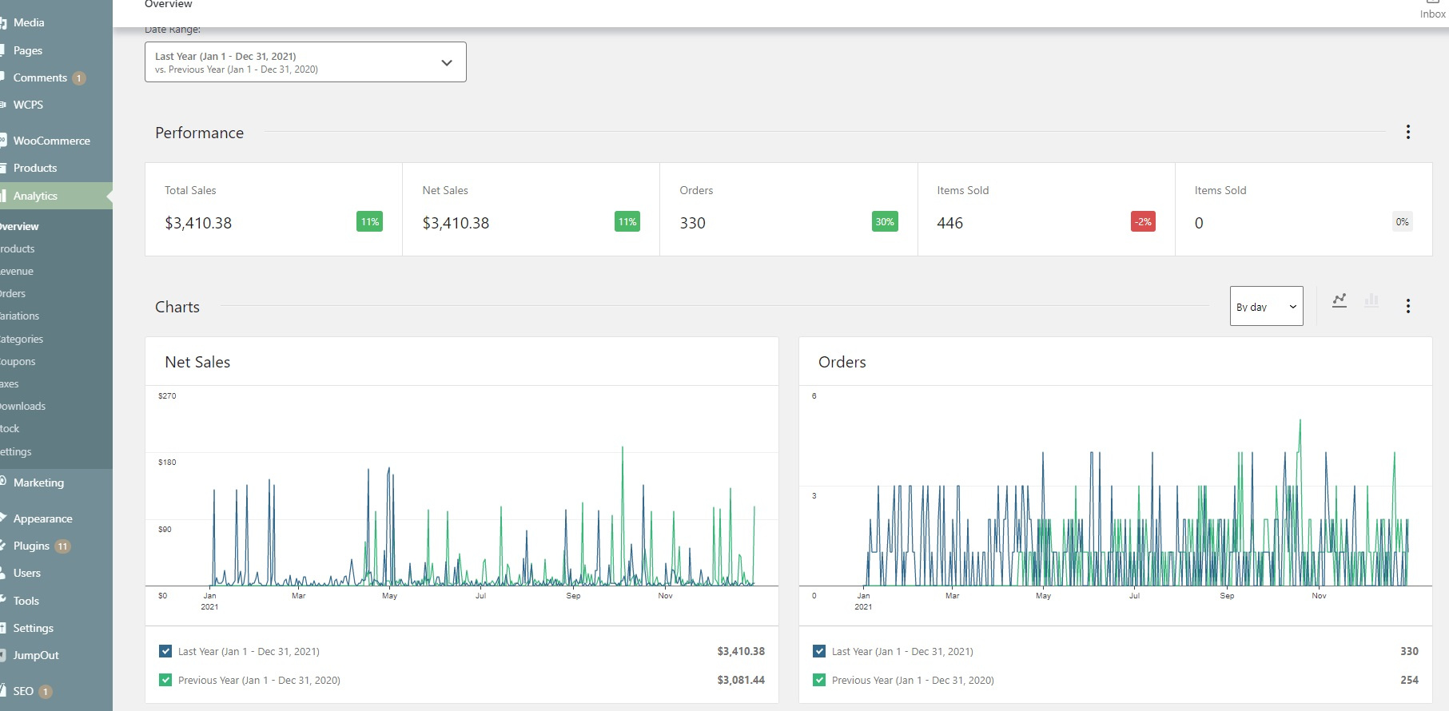
Task: Uncheck Last Year in Net Sales legend
Action: coord(165,651)
